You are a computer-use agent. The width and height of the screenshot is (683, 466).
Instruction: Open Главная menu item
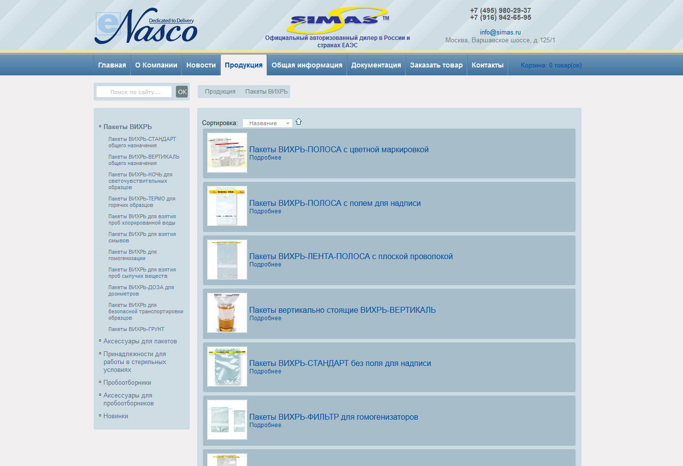(112, 65)
